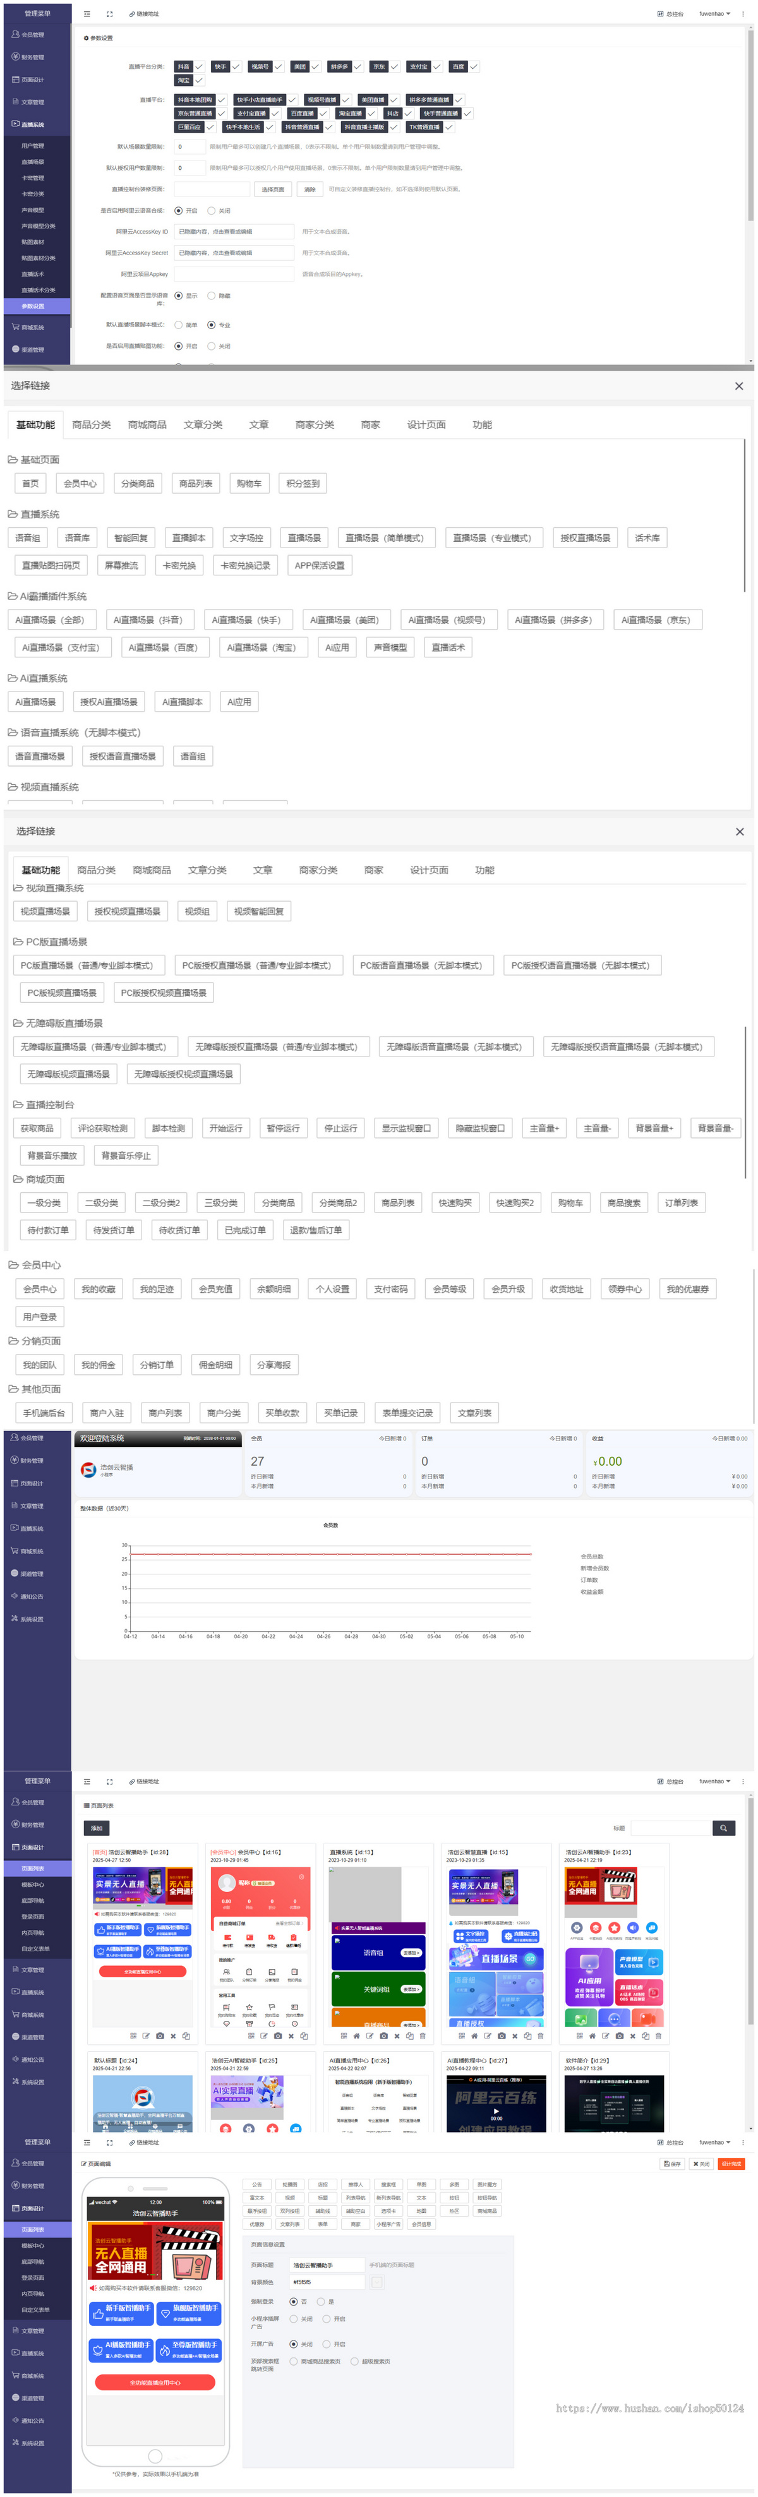Toggle the 快手 platform checkbox
758x2497 pixels.
236,67
